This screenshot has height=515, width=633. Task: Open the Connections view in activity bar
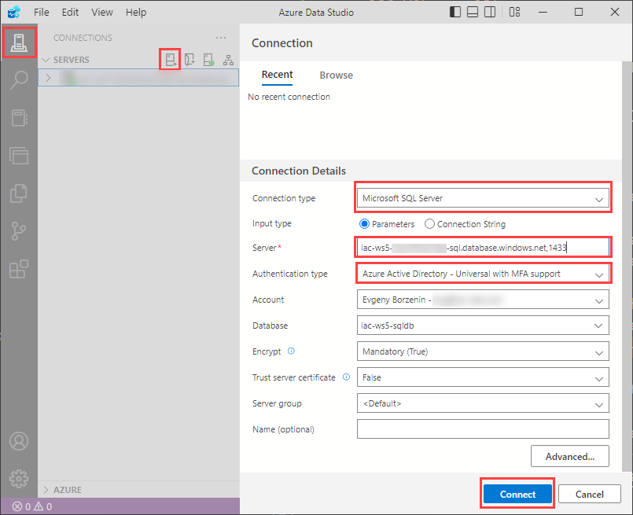click(19, 42)
